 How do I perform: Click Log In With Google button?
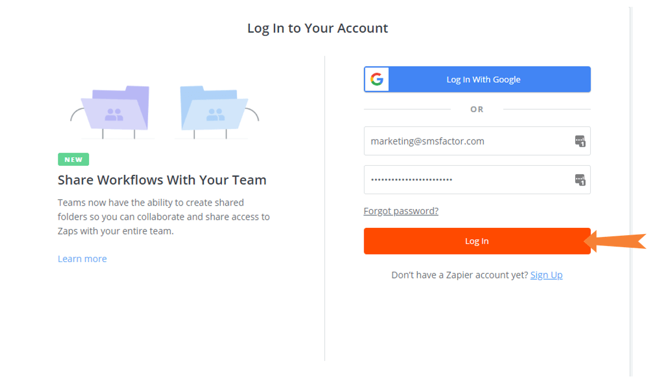pyautogui.click(x=477, y=79)
